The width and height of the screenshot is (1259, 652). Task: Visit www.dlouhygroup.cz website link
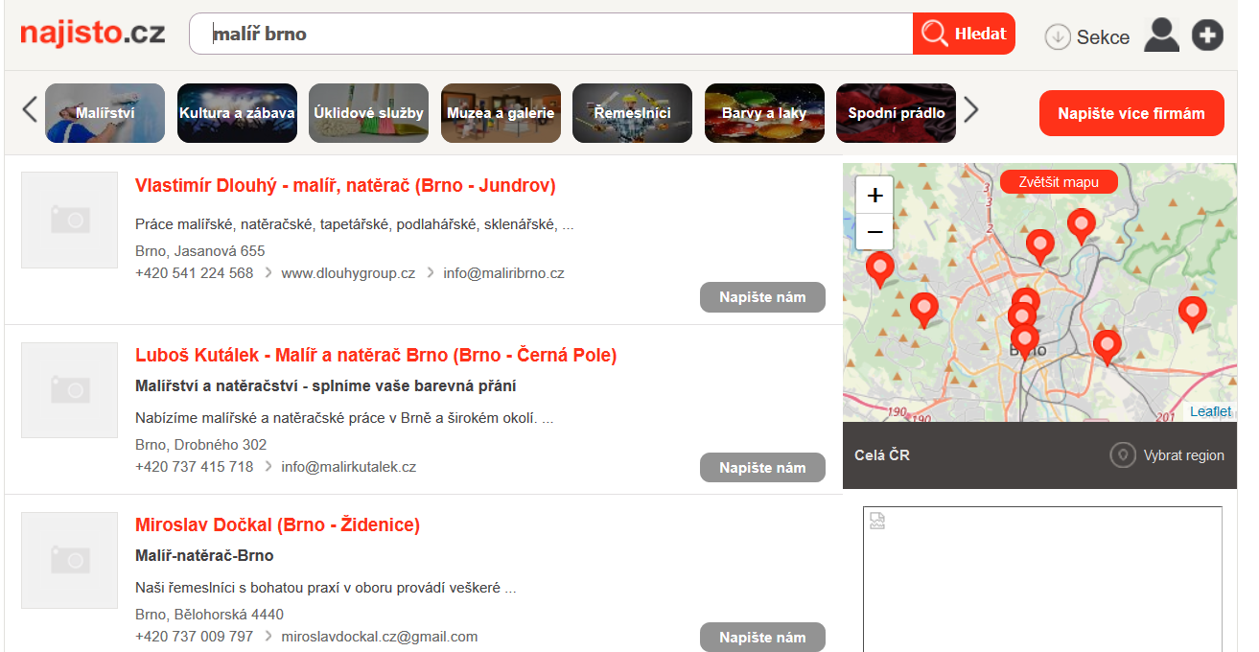[348, 273]
